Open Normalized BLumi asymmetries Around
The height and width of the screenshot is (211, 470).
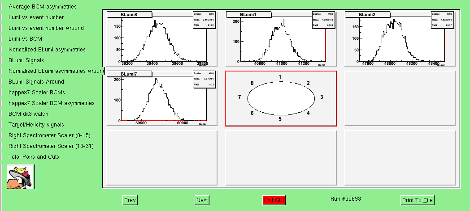tap(57, 71)
